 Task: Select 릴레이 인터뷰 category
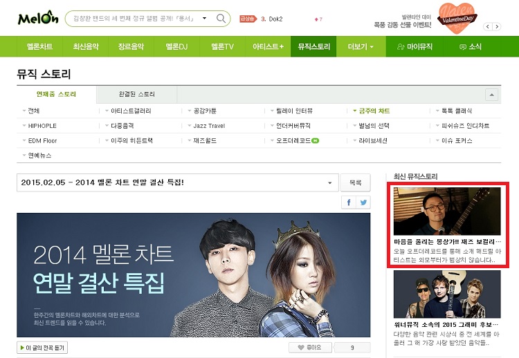pyautogui.click(x=294, y=111)
